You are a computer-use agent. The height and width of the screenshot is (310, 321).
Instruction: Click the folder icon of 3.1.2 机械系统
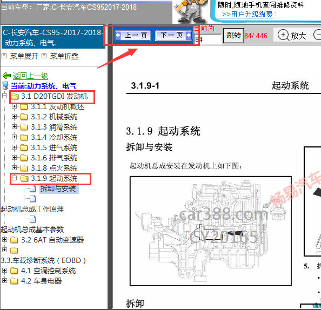(x=24, y=117)
